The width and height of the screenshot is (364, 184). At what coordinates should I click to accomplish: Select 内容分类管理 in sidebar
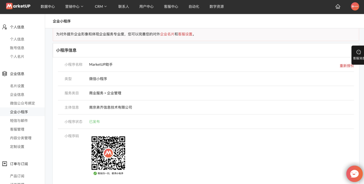click(21, 138)
